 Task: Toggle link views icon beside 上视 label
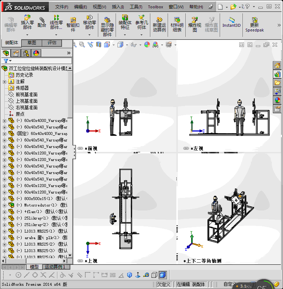pyautogui.click(x=80, y=261)
